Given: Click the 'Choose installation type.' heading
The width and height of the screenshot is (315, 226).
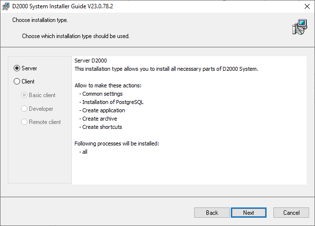Looking at the screenshot, I should 40,21.
